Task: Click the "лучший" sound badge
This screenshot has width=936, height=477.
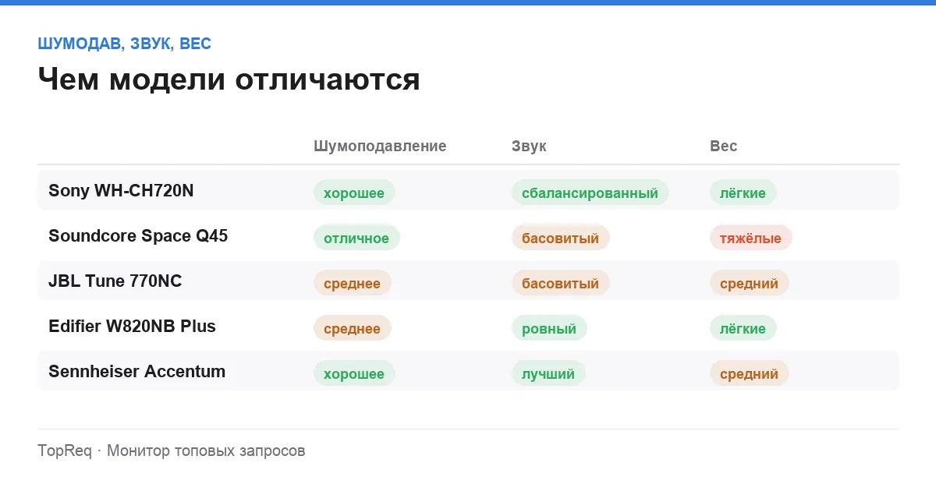Action: click(548, 373)
